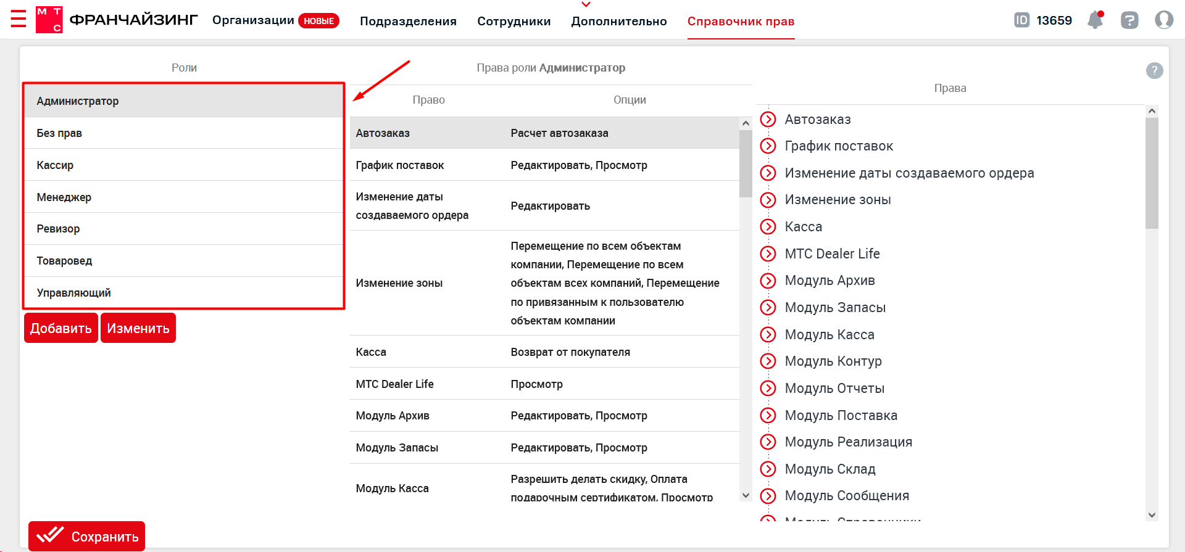This screenshot has height=552, width=1185.
Task: Open the Организации menu
Action: coord(253,20)
